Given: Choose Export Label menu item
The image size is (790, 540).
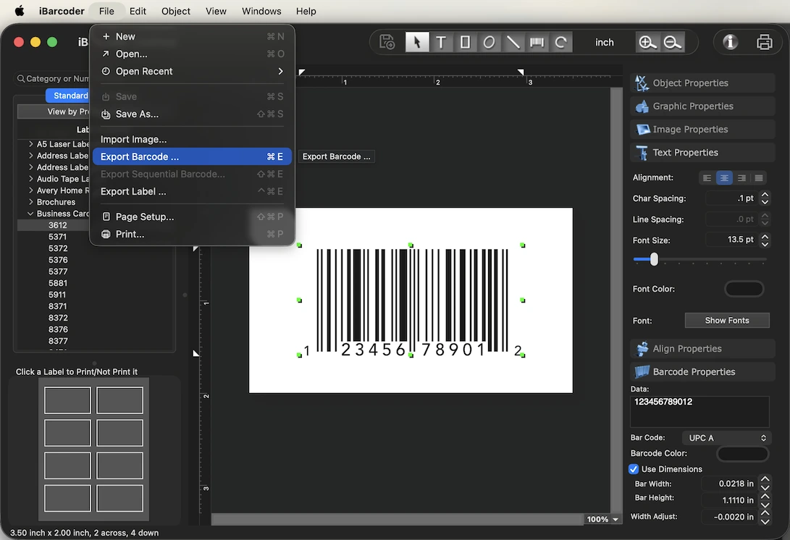Looking at the screenshot, I should coord(192,191).
